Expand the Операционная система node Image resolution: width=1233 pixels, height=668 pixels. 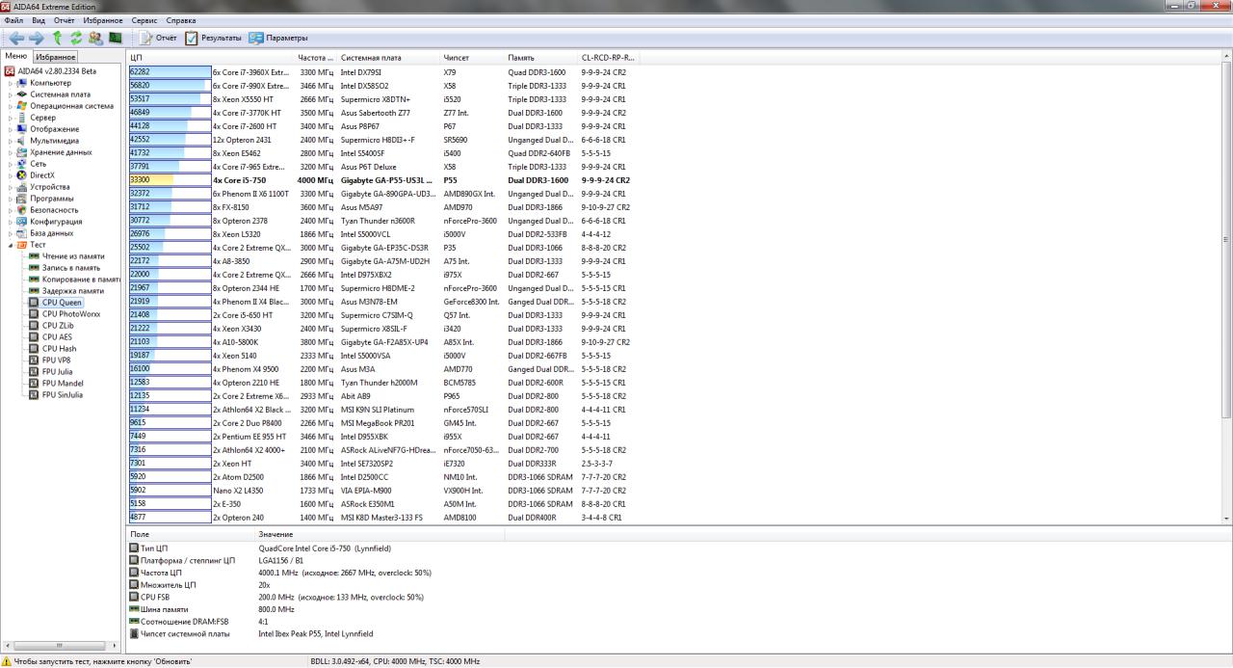11,106
